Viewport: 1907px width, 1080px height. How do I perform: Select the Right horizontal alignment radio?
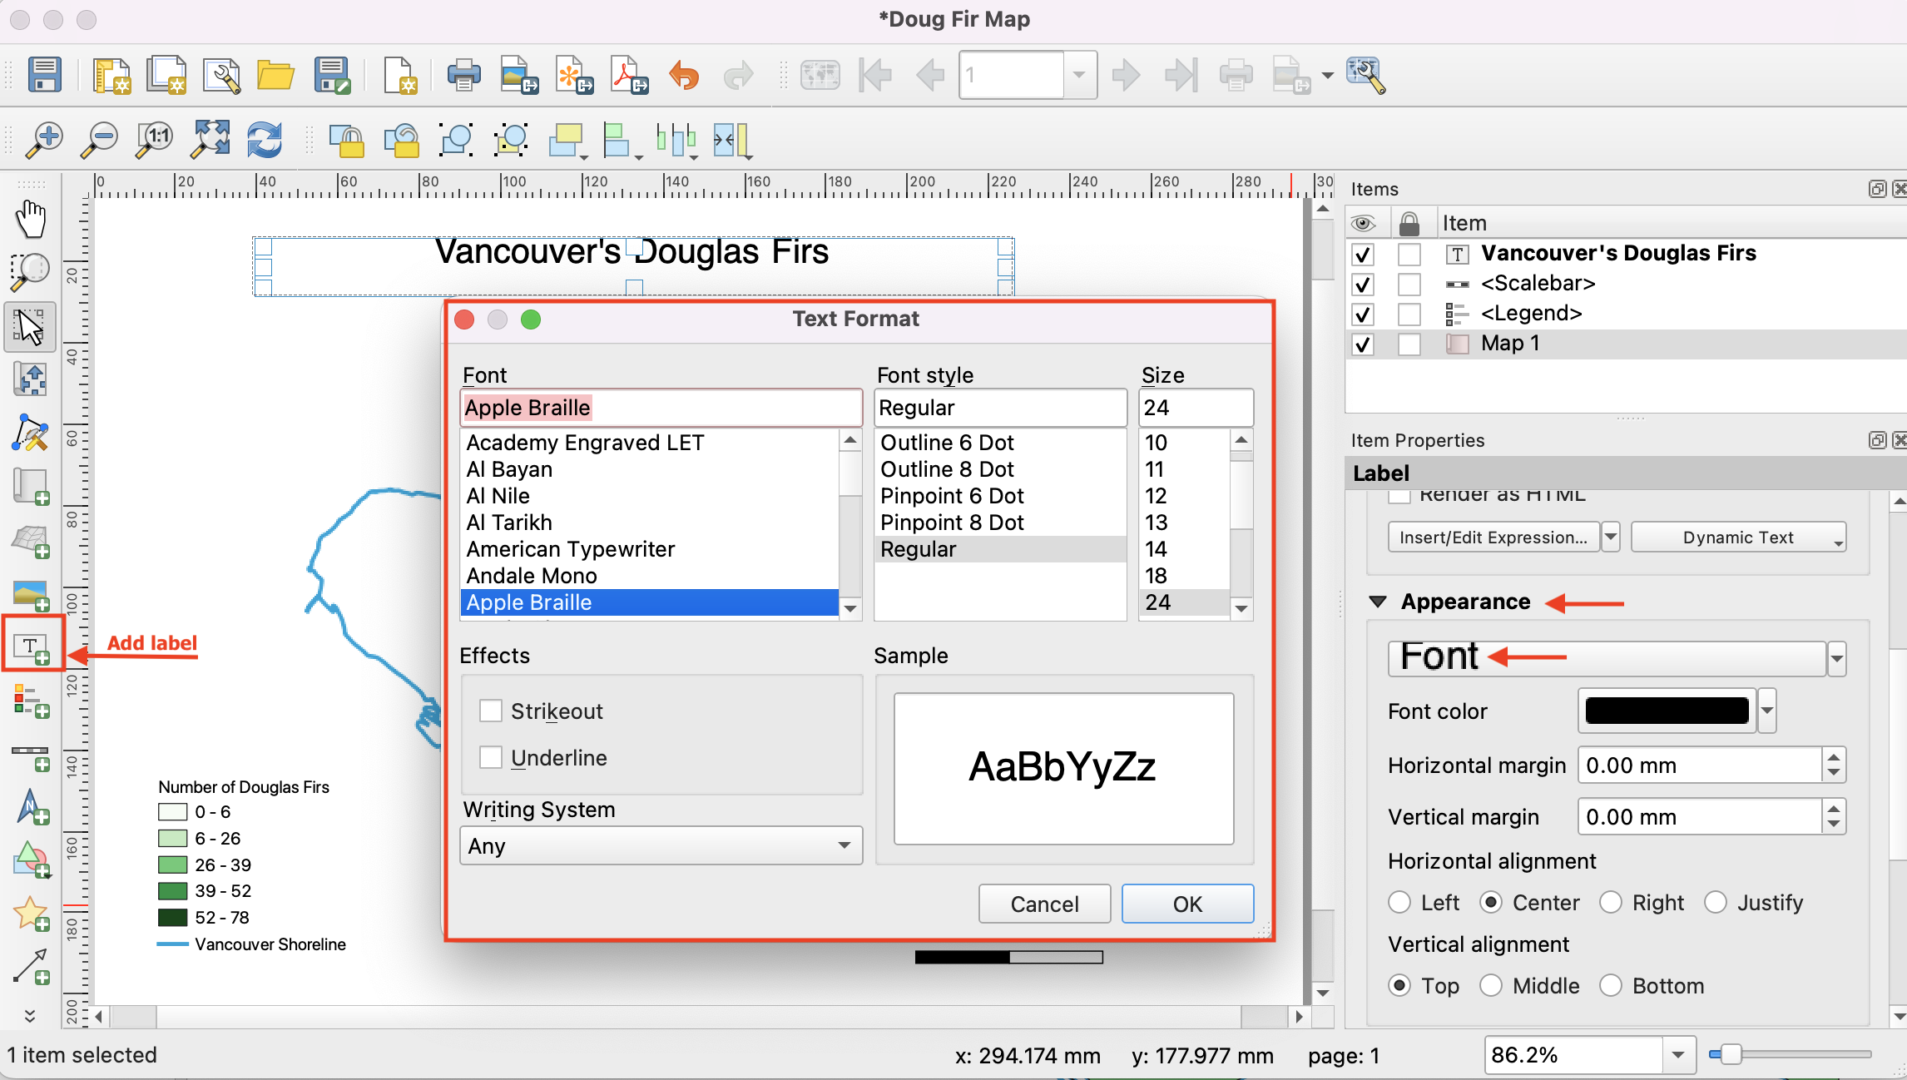(x=1612, y=903)
